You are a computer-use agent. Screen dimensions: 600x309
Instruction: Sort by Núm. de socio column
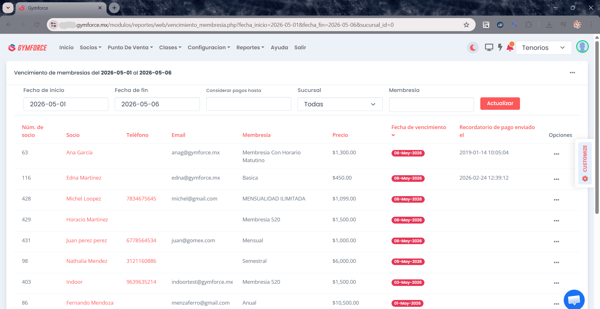point(32,131)
